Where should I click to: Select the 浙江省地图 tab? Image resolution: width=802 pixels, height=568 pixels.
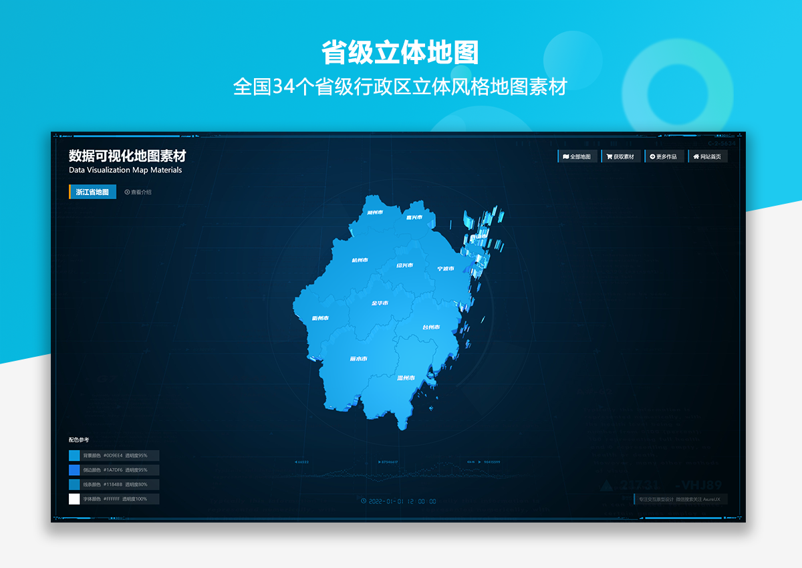92,192
